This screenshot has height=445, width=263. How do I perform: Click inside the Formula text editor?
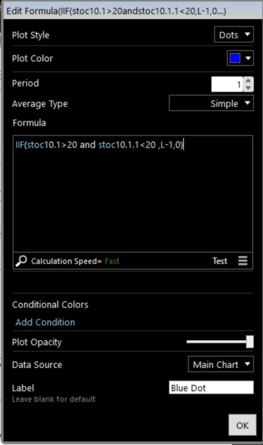132,196
